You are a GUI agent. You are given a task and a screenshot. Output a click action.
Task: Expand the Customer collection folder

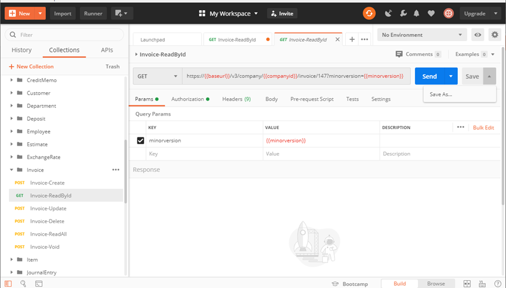[13, 93]
